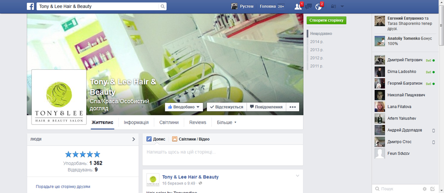Open chat with Dima Ladoshko

coord(405,72)
